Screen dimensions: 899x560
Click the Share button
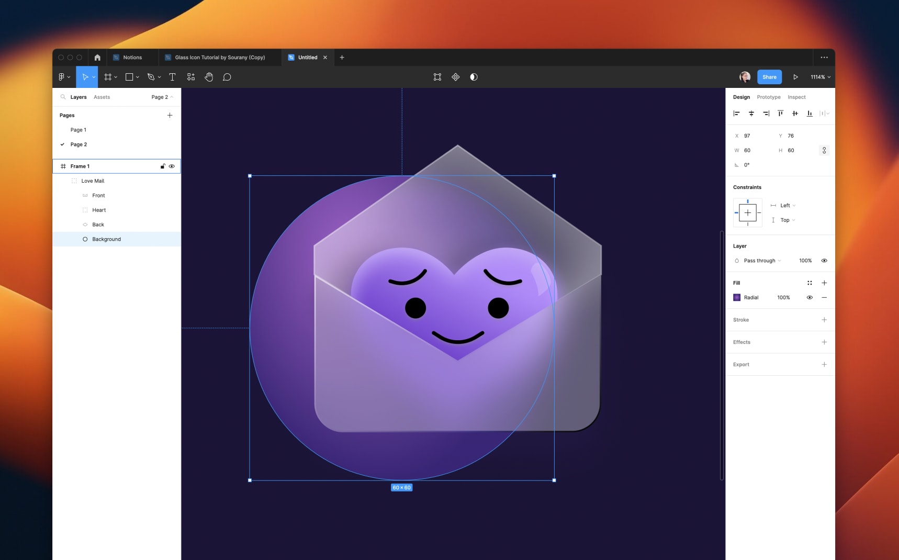click(769, 77)
